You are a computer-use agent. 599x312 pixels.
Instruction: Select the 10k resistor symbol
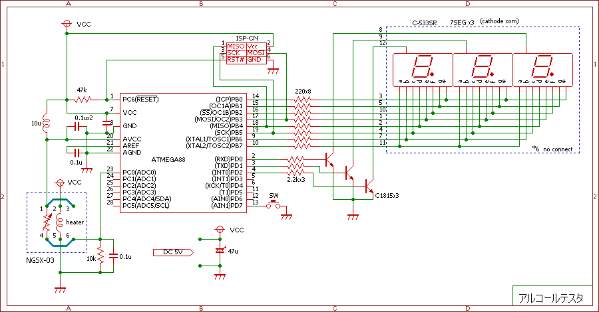(x=100, y=256)
